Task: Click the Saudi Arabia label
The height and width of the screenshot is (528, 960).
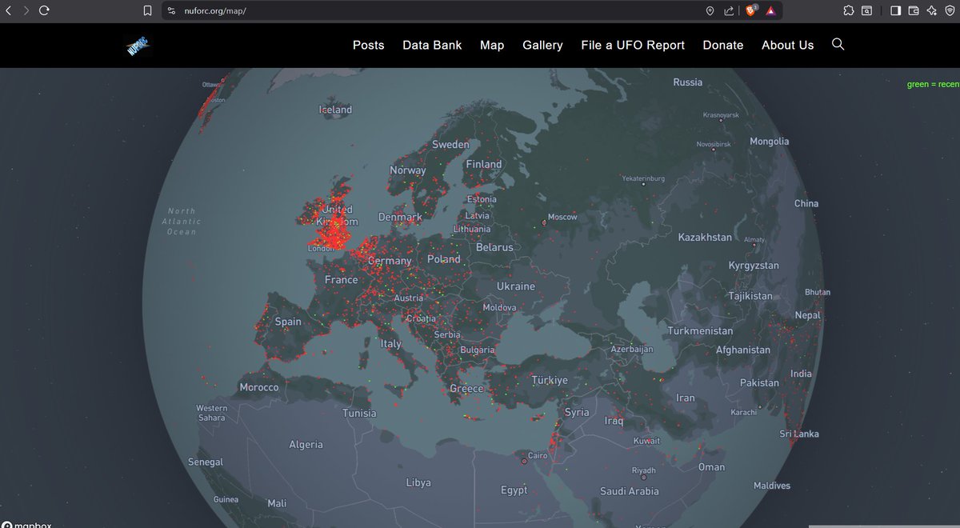Action: point(630,491)
